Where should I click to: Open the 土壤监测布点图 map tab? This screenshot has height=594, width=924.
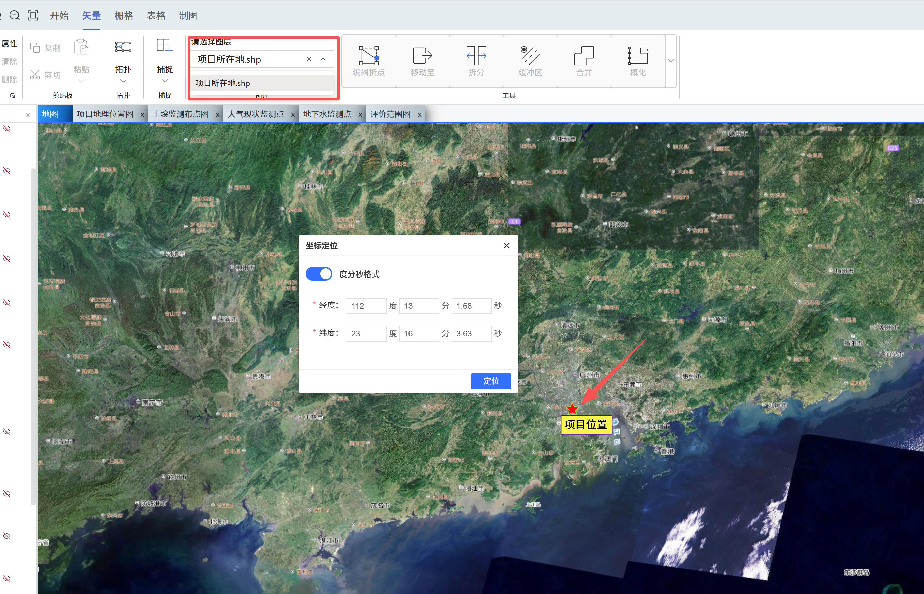coord(180,114)
